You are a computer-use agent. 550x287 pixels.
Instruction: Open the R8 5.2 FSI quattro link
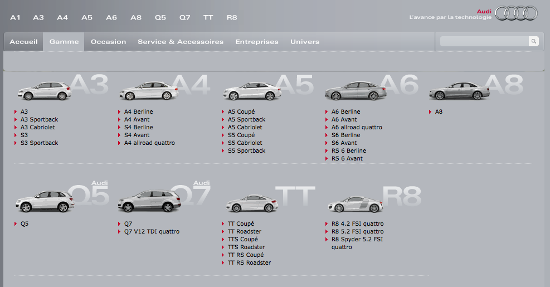(357, 231)
